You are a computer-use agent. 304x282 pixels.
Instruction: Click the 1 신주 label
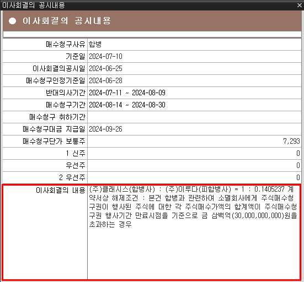(x=76, y=153)
